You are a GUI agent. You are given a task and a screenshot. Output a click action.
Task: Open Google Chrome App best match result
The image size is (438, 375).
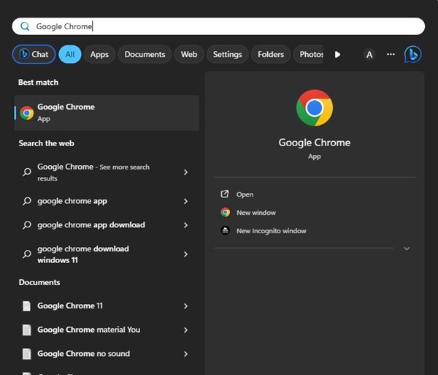point(107,113)
